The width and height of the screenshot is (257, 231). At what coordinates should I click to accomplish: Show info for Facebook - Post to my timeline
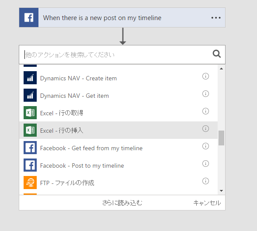point(205,164)
